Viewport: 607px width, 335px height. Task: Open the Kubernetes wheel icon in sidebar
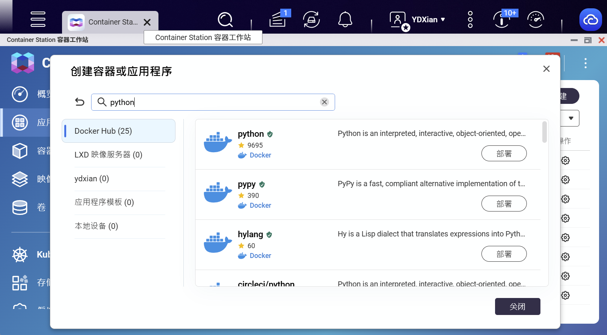pos(20,255)
